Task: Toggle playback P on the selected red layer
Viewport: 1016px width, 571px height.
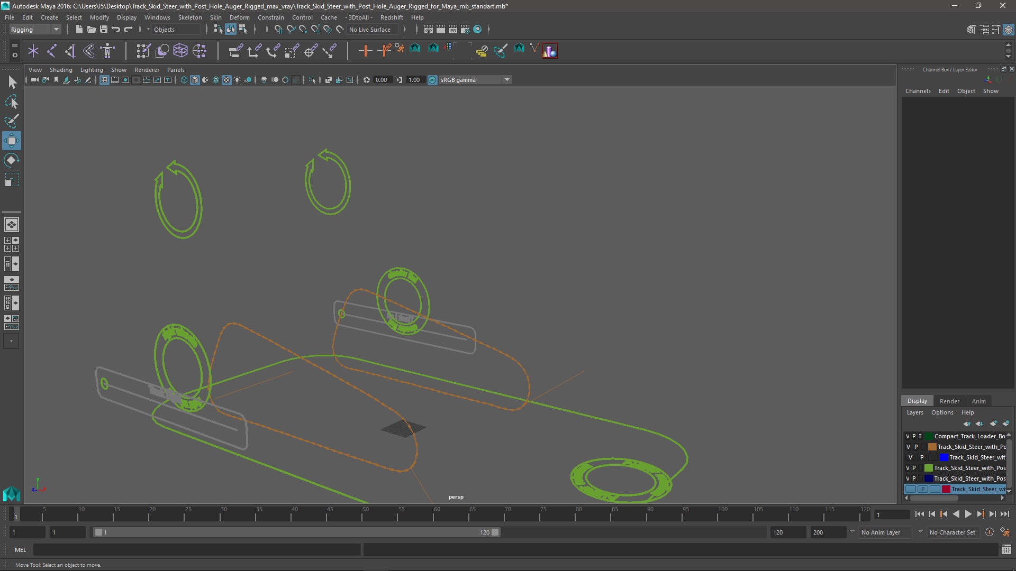Action: pos(923,489)
